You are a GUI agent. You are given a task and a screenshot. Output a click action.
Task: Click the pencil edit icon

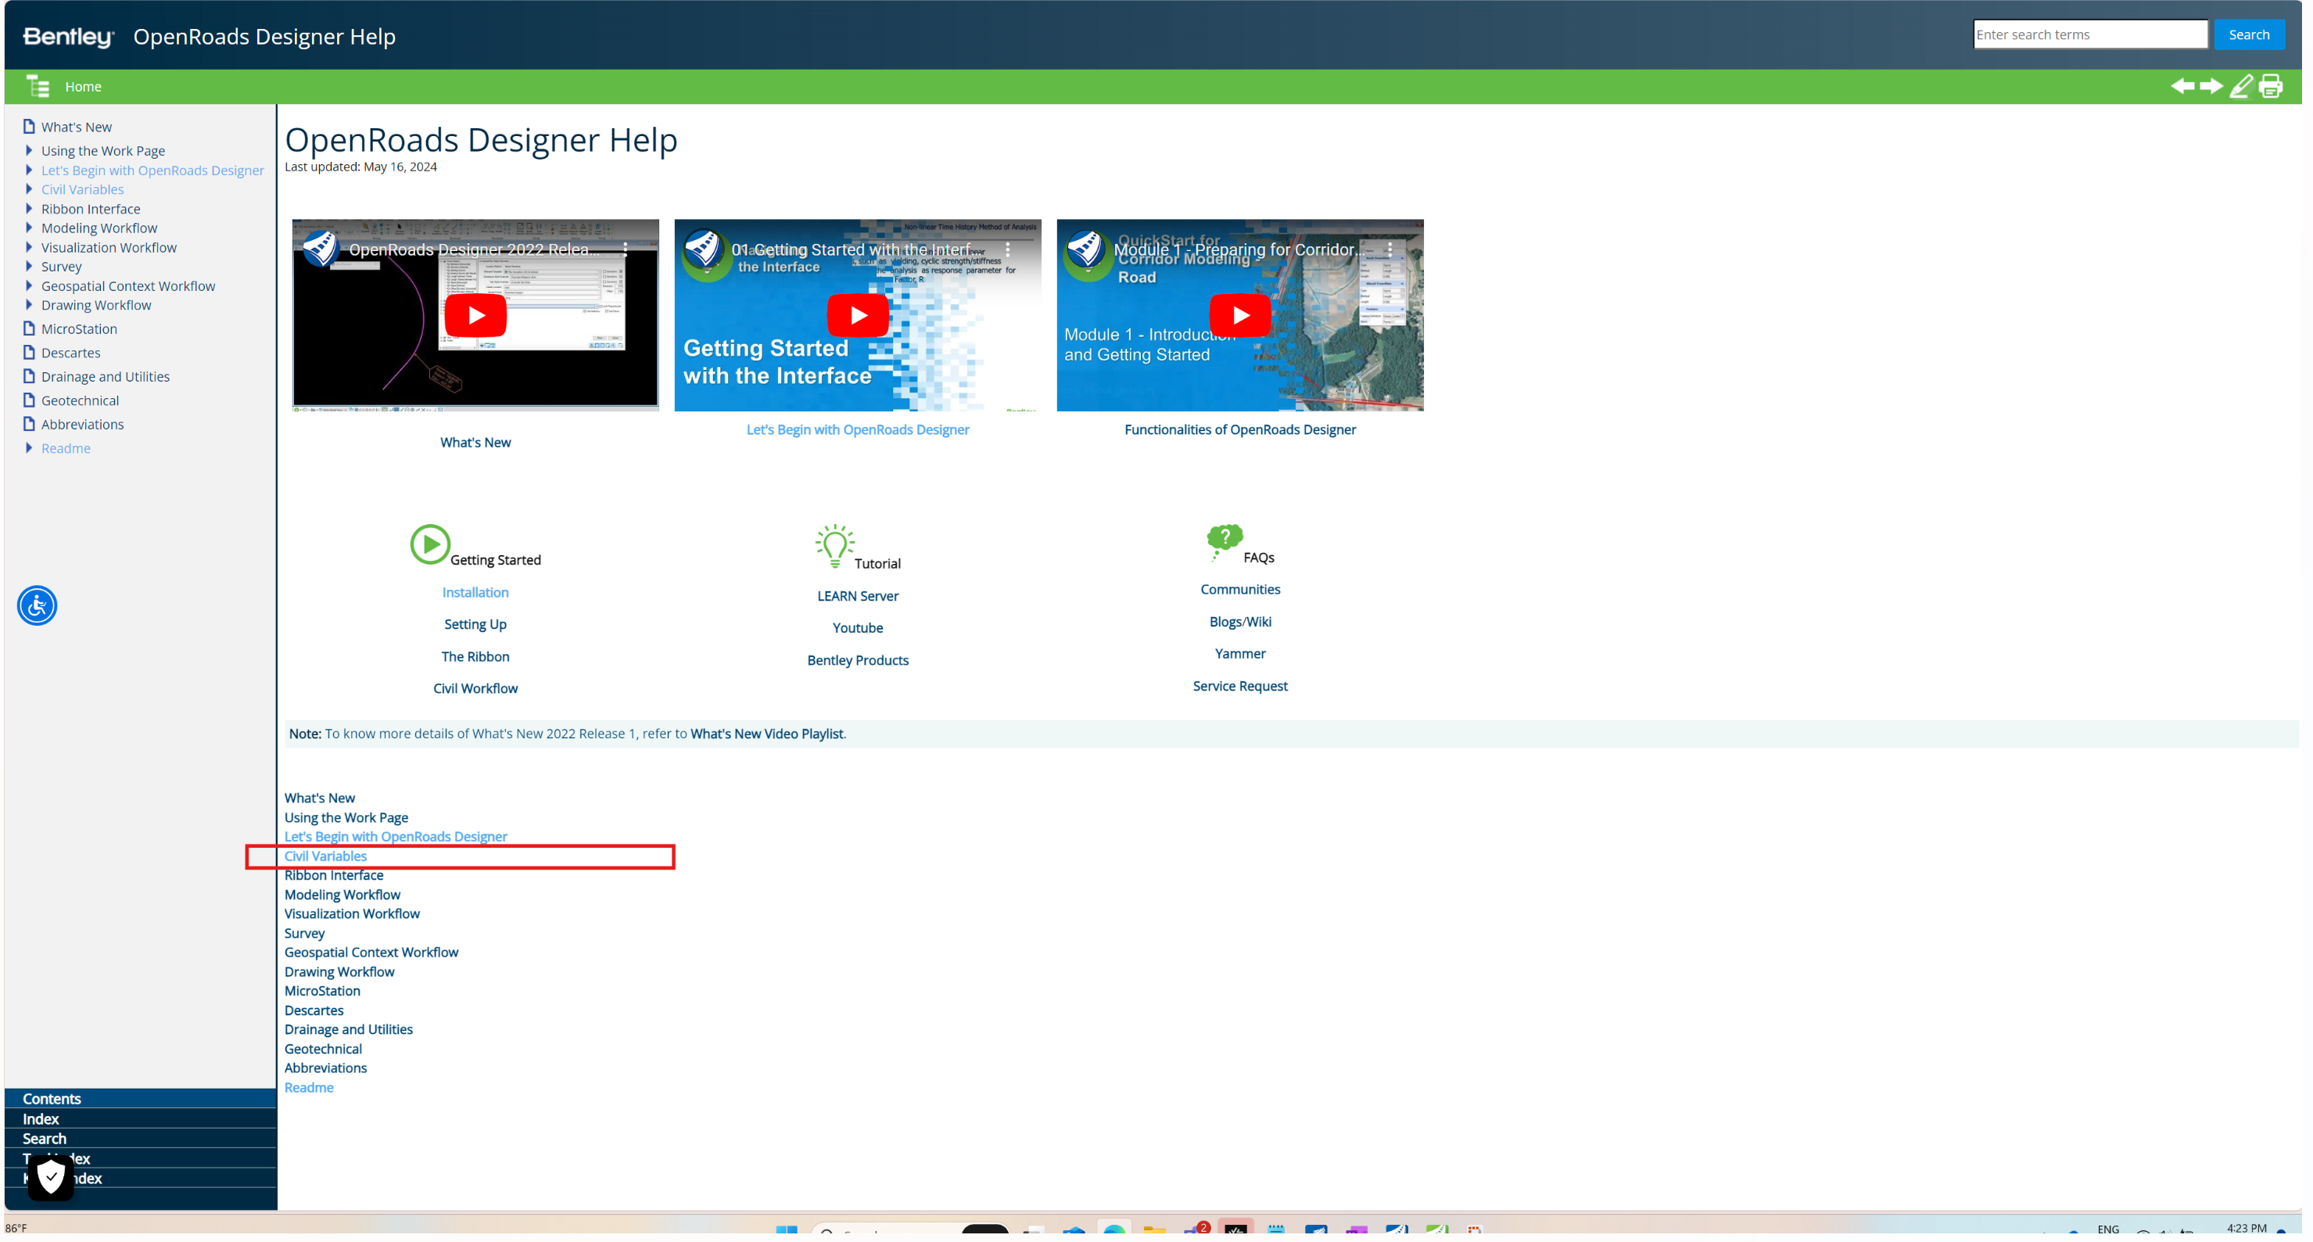click(2241, 86)
